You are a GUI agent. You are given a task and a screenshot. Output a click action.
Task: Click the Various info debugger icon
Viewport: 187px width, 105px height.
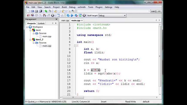click(62, 15)
